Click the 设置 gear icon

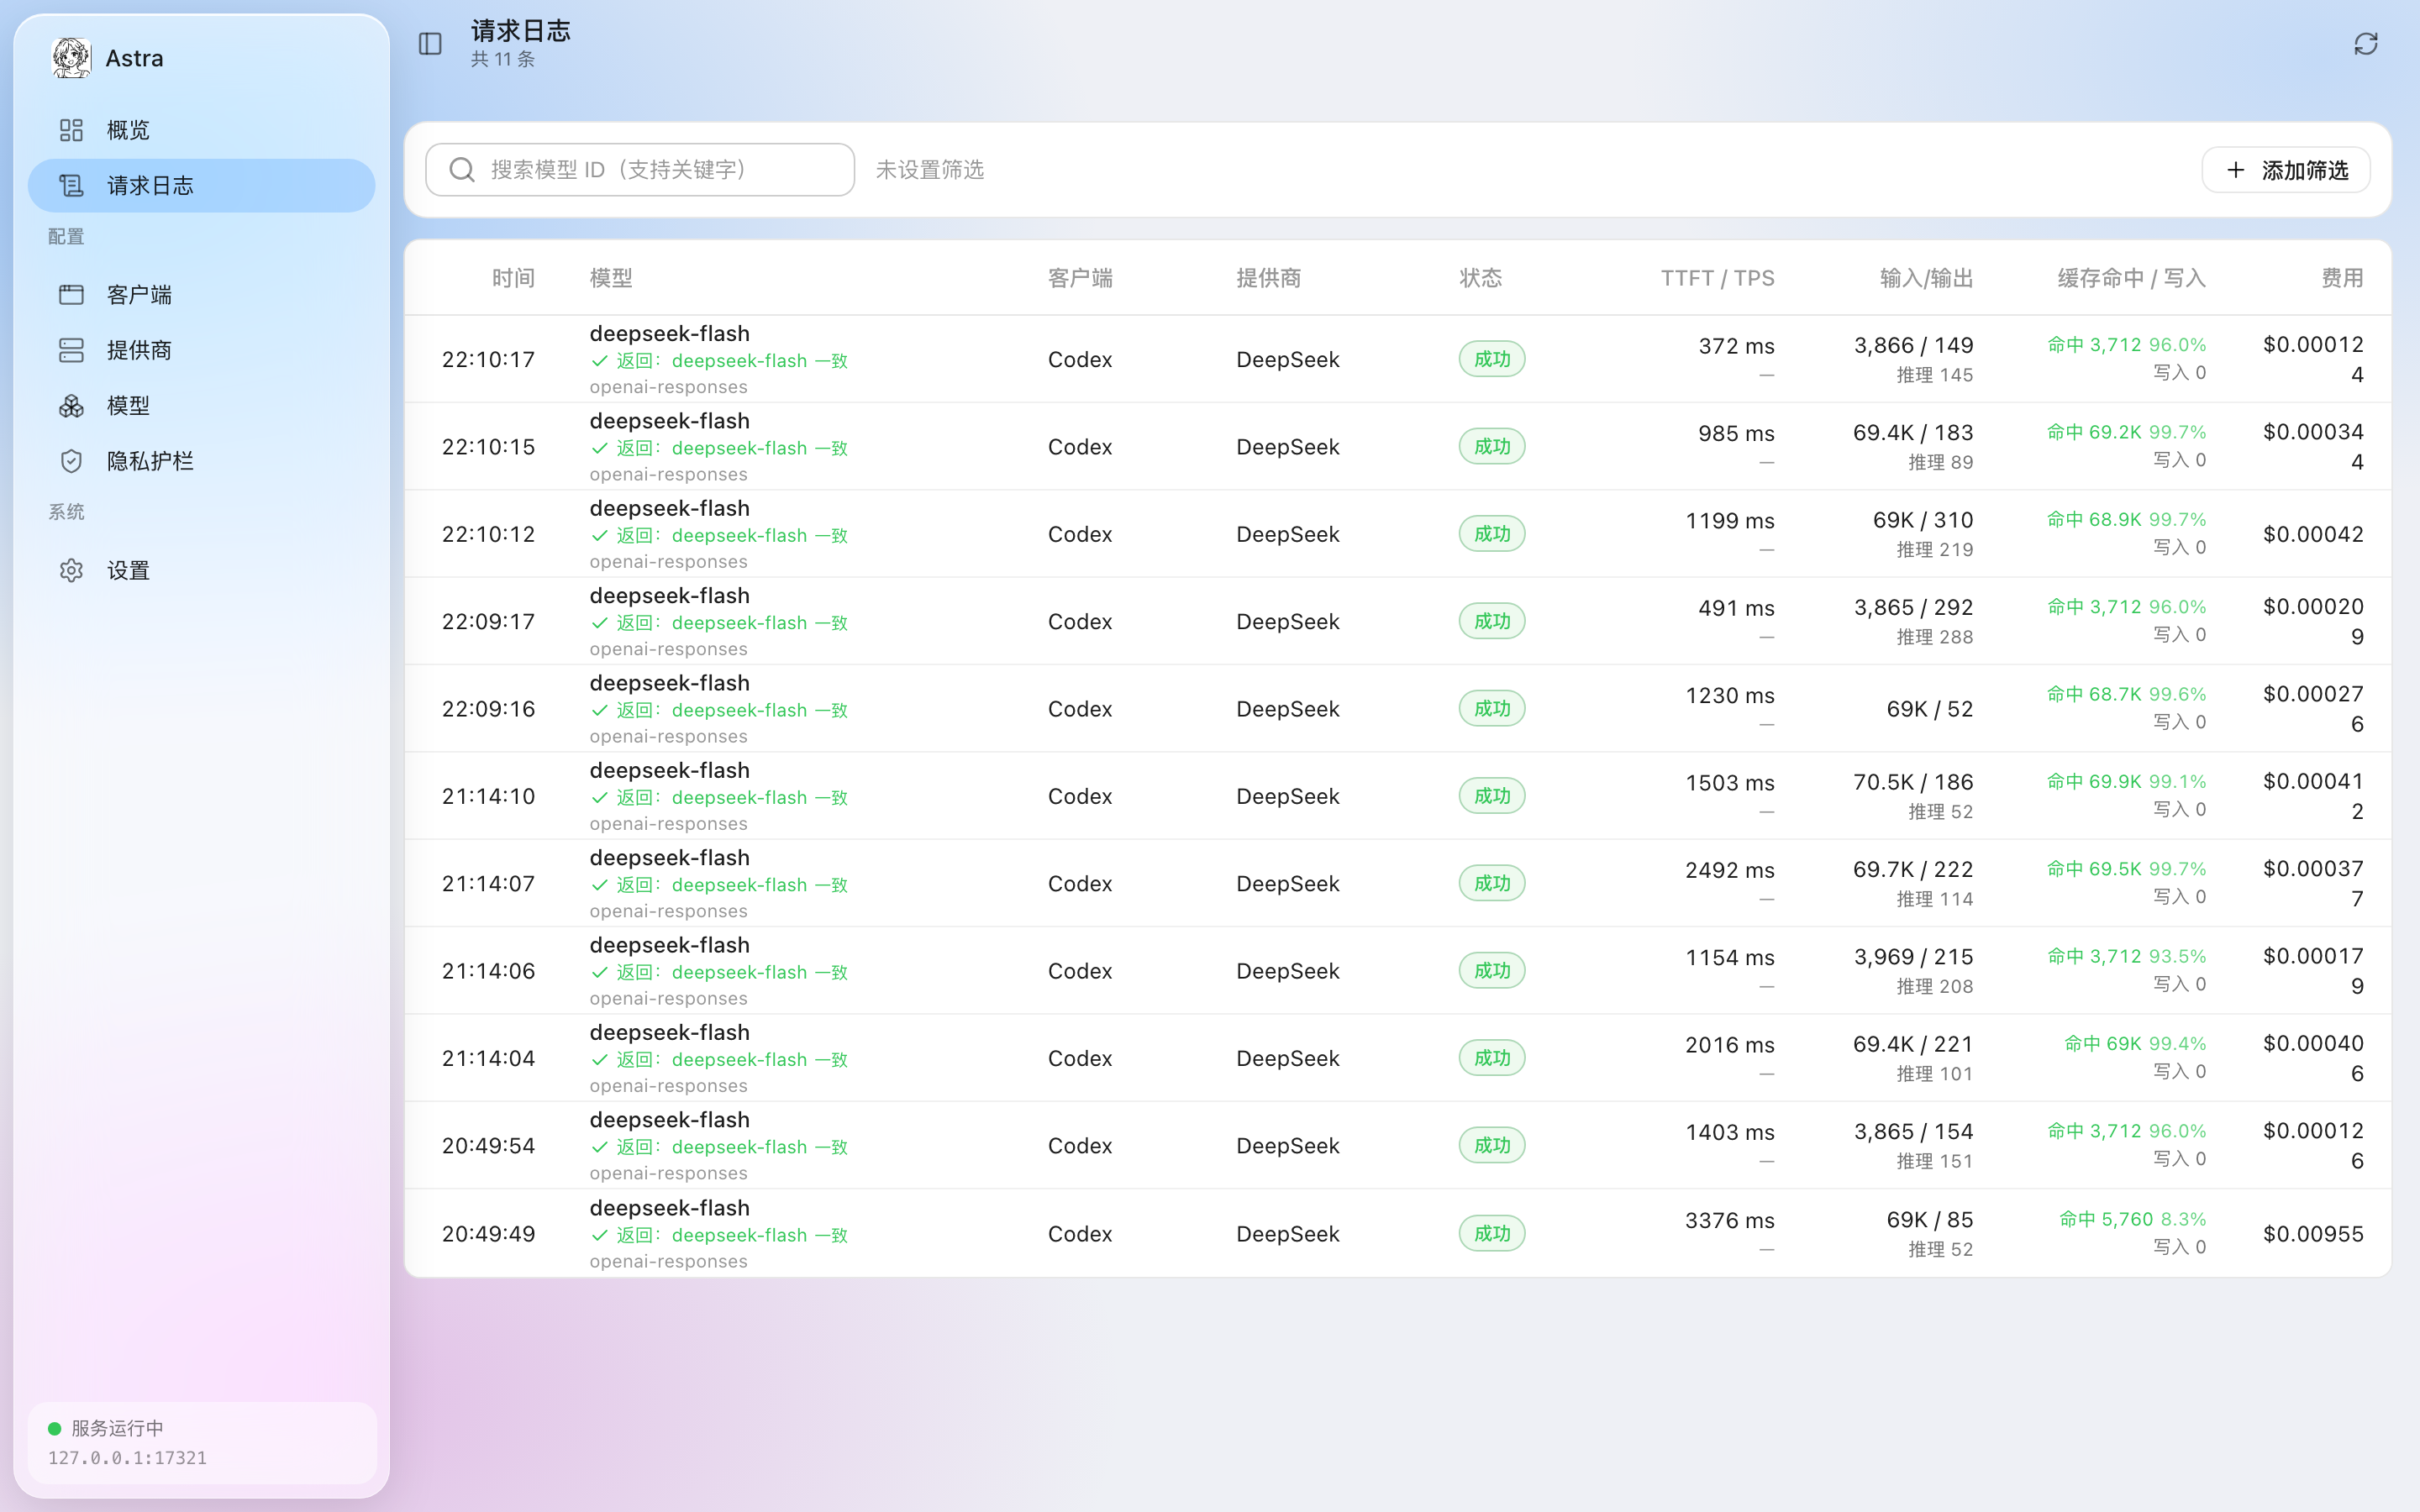pyautogui.click(x=71, y=570)
